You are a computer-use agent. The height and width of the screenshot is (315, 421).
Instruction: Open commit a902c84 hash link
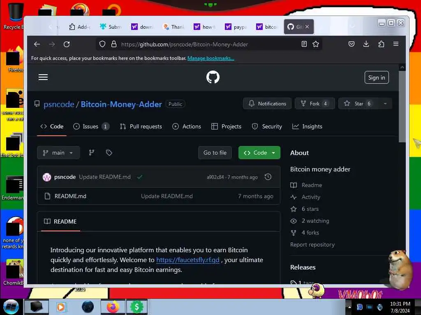(x=215, y=177)
